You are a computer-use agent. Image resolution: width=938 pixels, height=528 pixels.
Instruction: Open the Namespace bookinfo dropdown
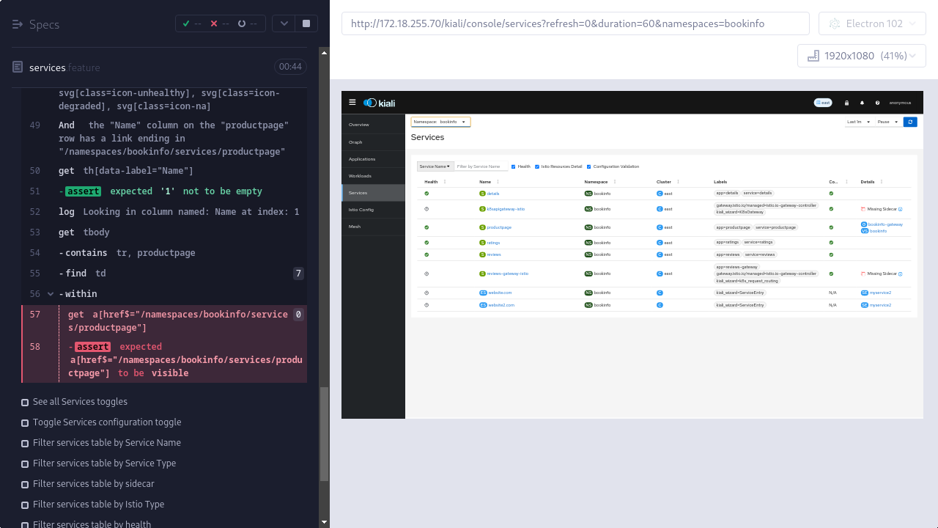point(440,122)
